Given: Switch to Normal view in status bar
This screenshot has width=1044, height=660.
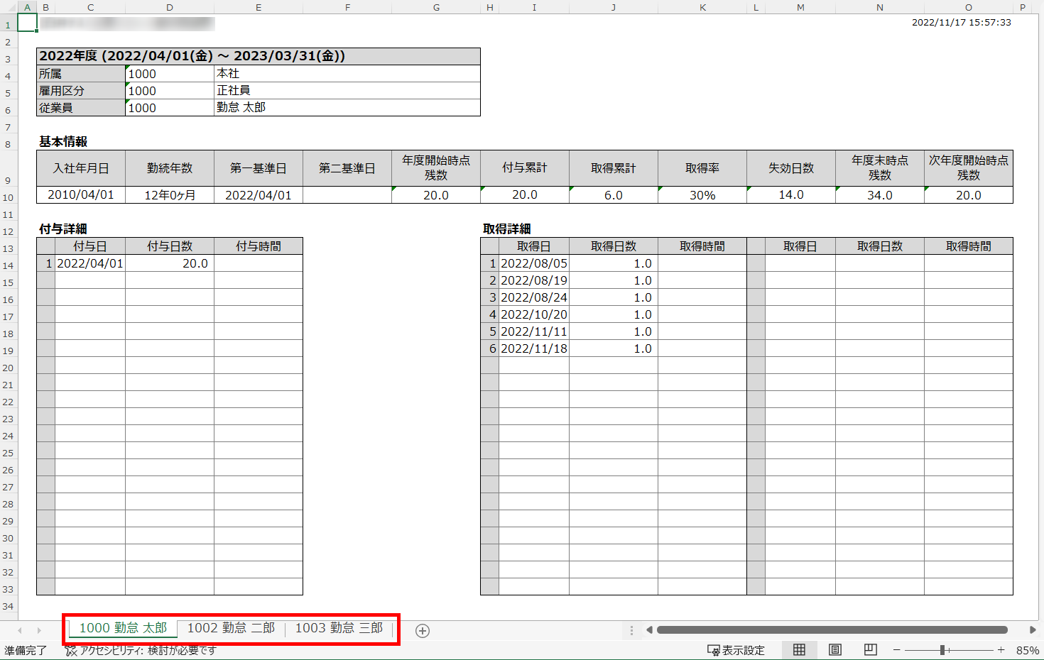Looking at the screenshot, I should click(x=799, y=650).
